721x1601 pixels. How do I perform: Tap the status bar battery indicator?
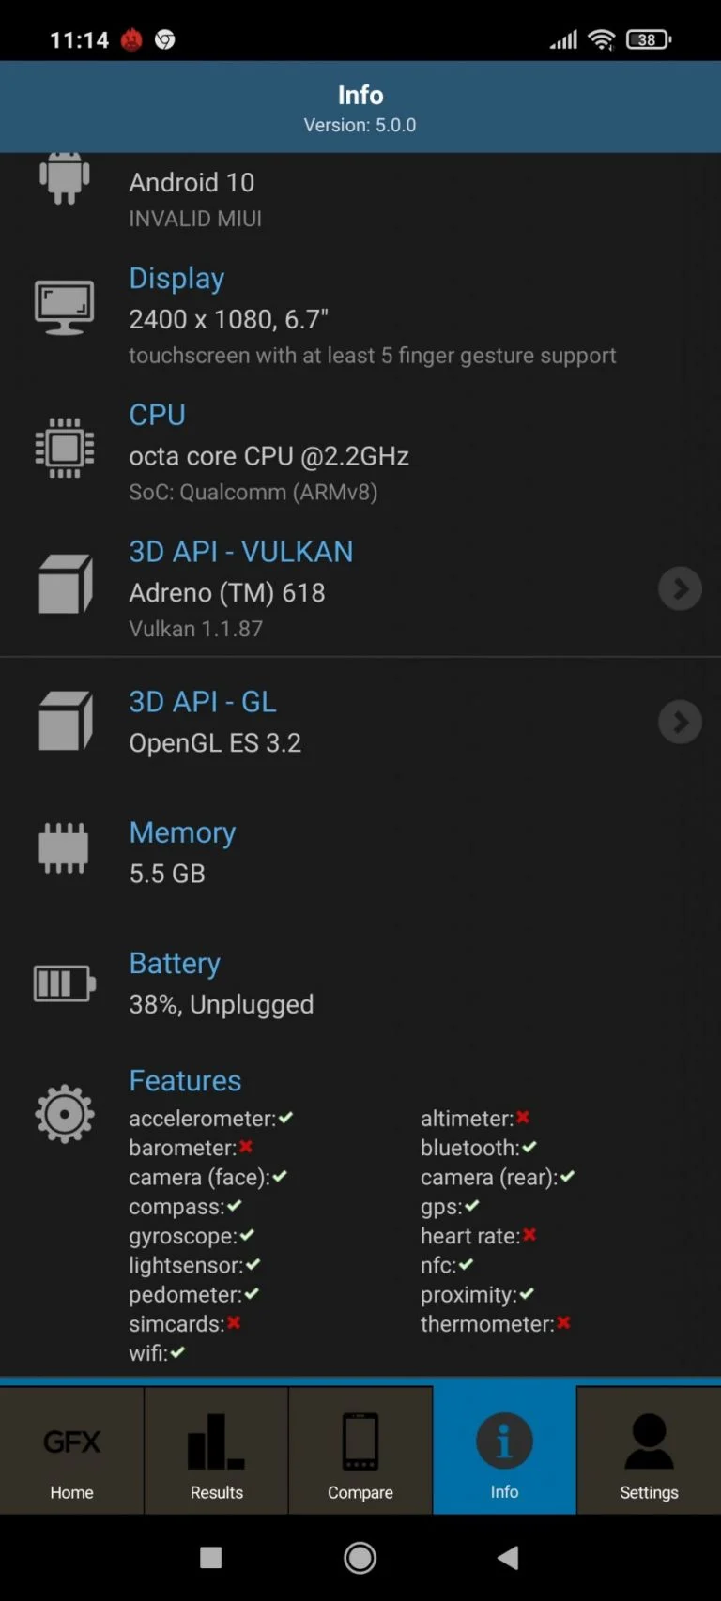click(648, 39)
